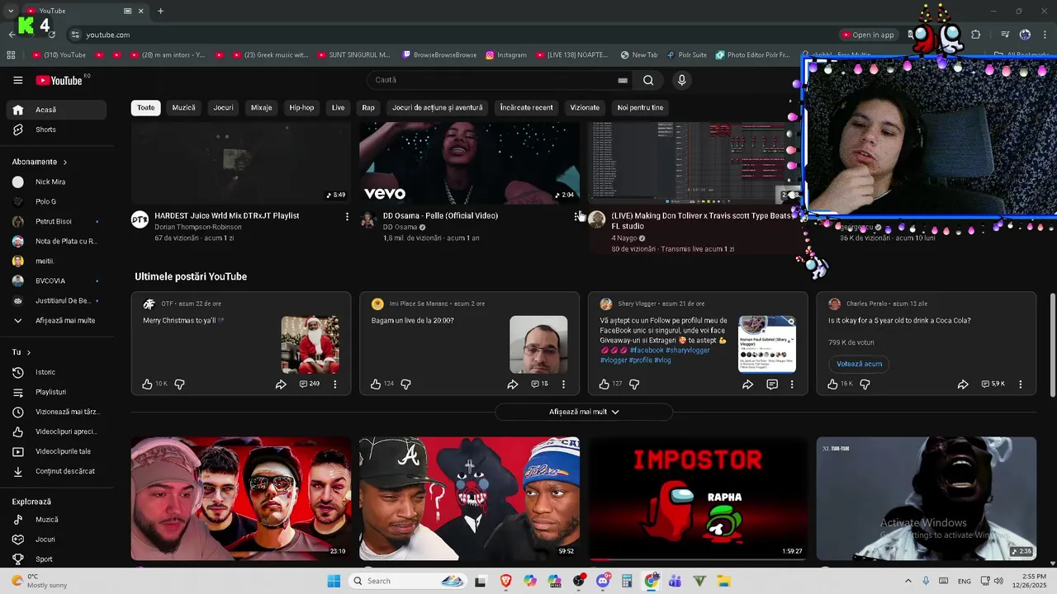Open the Polo G channel subscription

pyautogui.click(x=56, y=201)
